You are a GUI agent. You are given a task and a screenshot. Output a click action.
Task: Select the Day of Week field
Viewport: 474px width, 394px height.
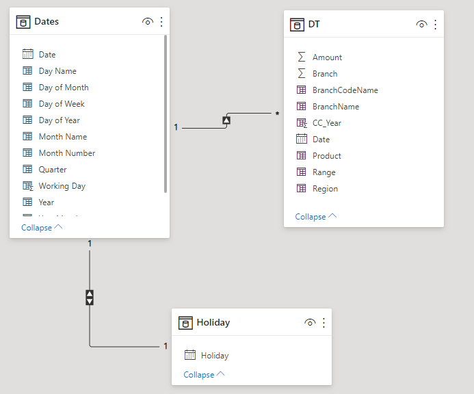[62, 104]
